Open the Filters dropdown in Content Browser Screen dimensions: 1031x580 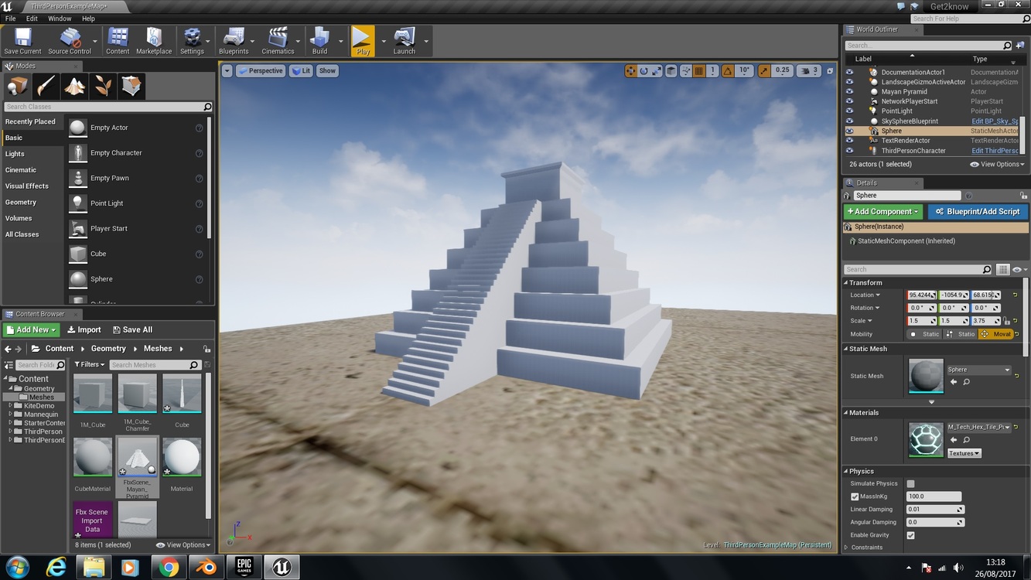coord(89,364)
